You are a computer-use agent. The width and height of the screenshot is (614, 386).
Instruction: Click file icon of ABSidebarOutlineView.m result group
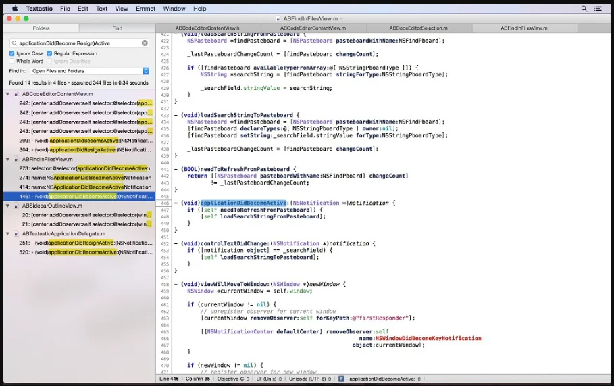pyautogui.click(x=16, y=206)
